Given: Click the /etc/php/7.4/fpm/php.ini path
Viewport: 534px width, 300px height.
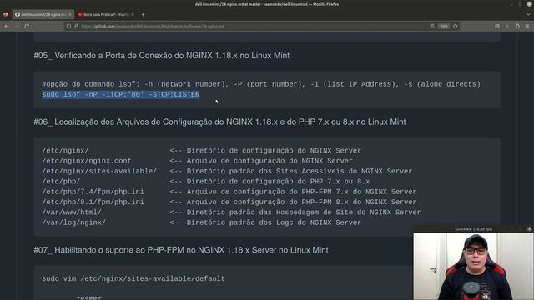Looking at the screenshot, I should (x=93, y=192).
